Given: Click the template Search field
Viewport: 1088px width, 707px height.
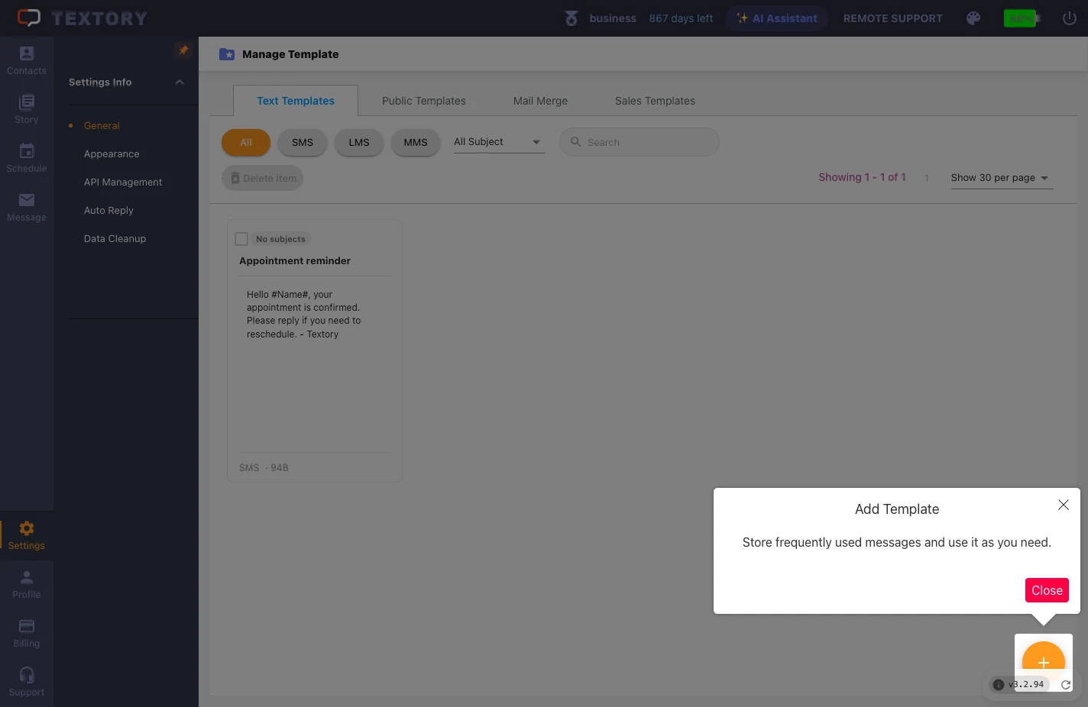Looking at the screenshot, I should coord(640,142).
